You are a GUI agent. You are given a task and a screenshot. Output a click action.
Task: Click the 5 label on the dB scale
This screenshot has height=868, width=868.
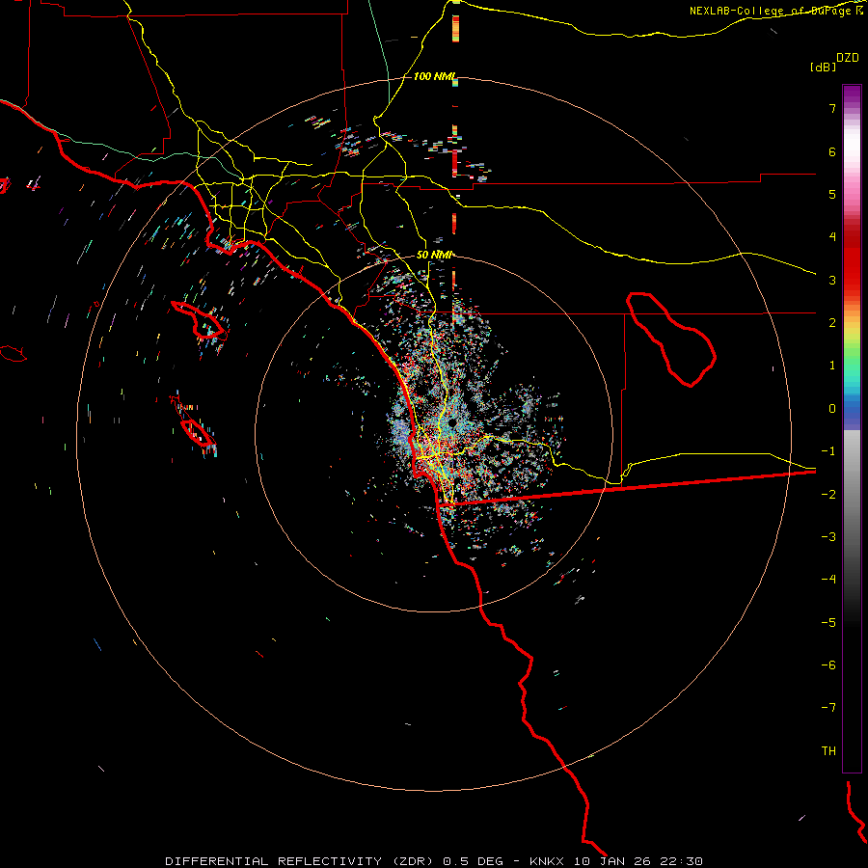coord(832,194)
